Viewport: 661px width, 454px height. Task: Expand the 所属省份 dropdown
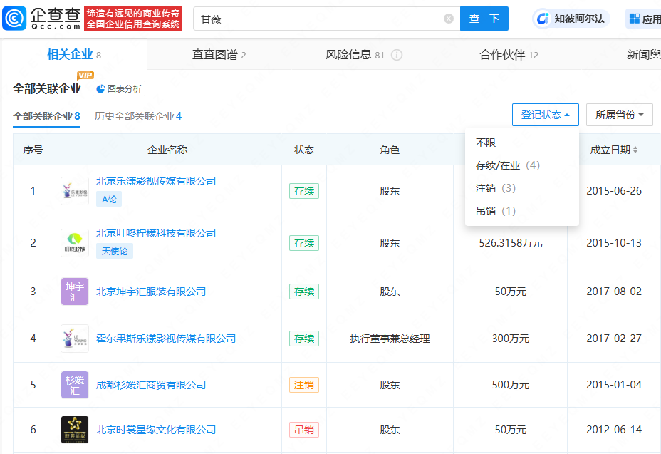point(619,115)
